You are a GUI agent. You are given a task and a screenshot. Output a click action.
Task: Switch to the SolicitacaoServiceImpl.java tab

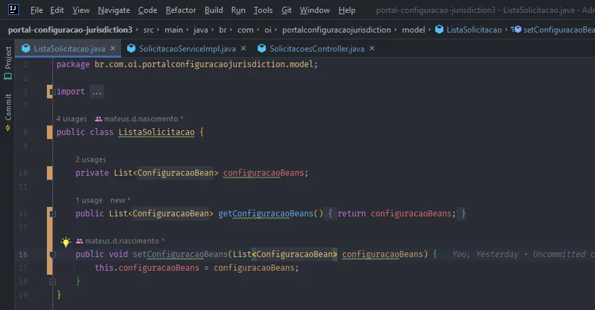tap(188, 48)
